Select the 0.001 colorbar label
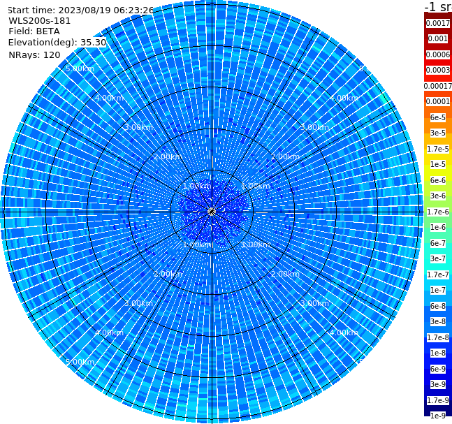The height and width of the screenshot is (424, 452). point(438,38)
